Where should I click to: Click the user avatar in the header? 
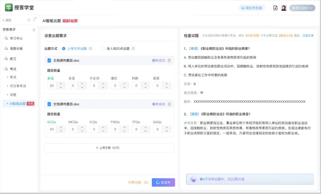point(284,8)
